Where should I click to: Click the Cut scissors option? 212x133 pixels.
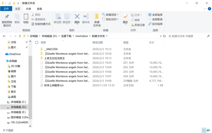[x=36, y=15]
